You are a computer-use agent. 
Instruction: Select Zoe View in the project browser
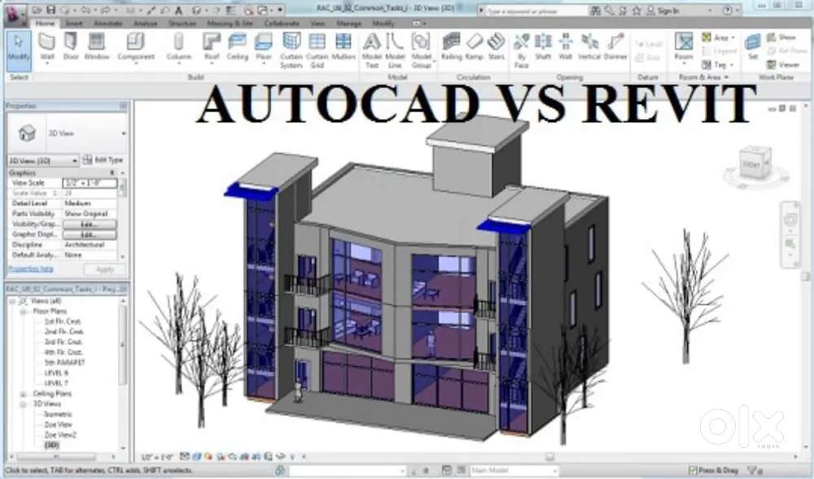click(x=58, y=425)
